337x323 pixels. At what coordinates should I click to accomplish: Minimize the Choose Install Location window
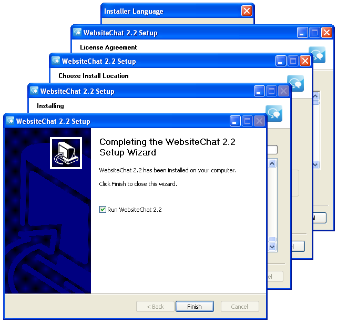pos(281,61)
